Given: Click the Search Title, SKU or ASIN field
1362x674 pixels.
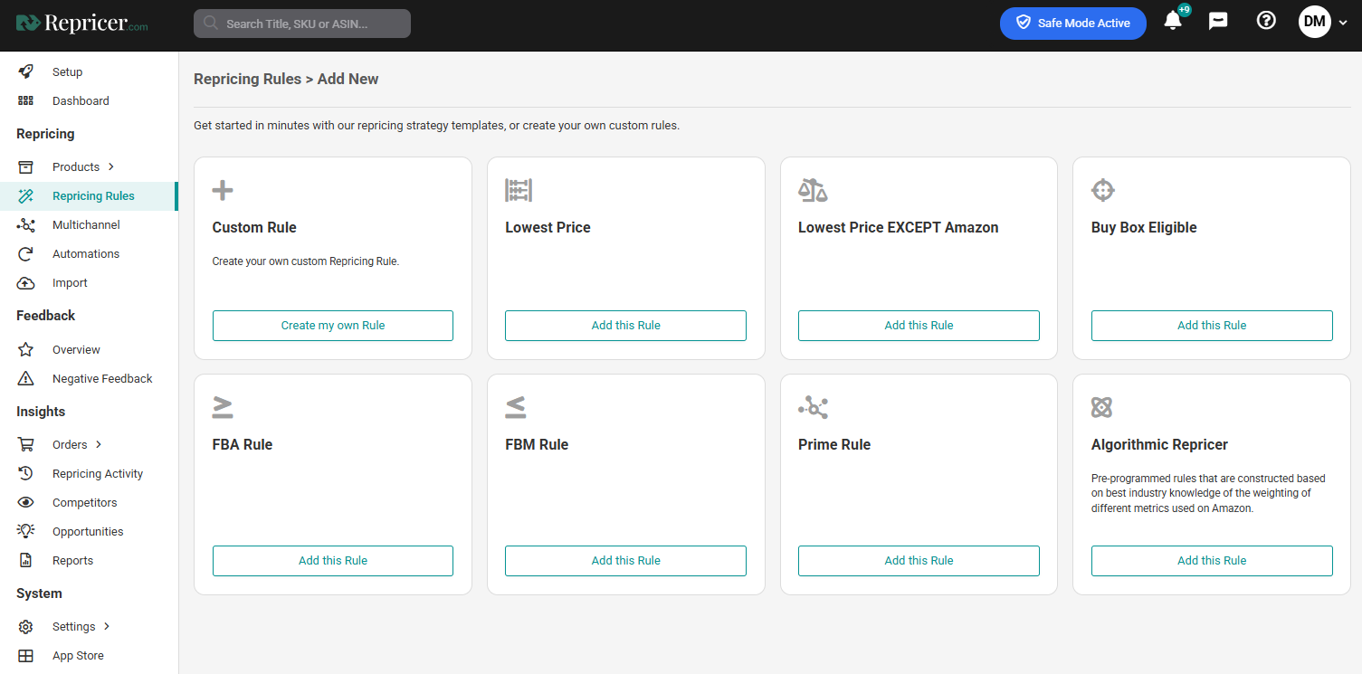Looking at the screenshot, I should (302, 24).
